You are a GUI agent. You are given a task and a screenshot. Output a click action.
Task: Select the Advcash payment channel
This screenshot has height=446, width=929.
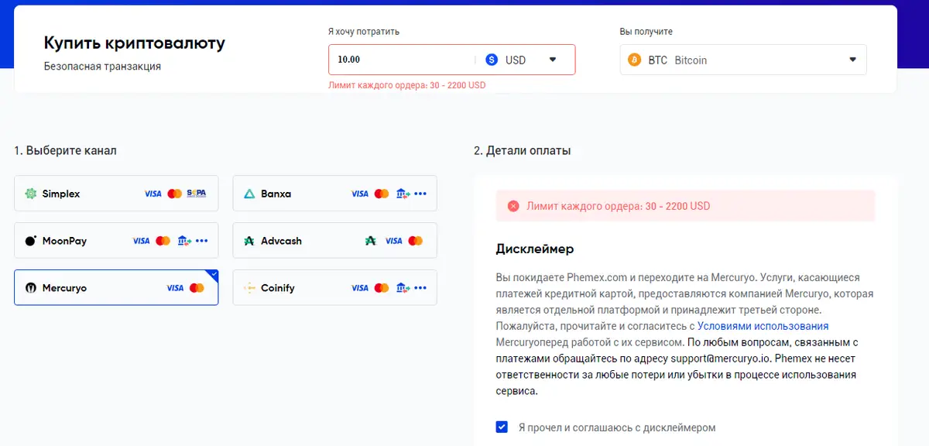[334, 241]
